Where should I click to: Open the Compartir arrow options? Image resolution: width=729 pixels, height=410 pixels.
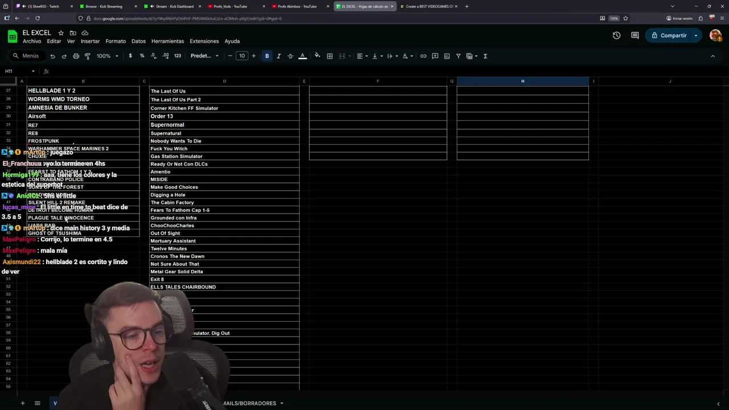point(696,35)
